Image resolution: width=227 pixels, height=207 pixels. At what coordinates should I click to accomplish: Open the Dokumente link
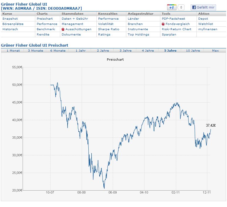point(71,35)
